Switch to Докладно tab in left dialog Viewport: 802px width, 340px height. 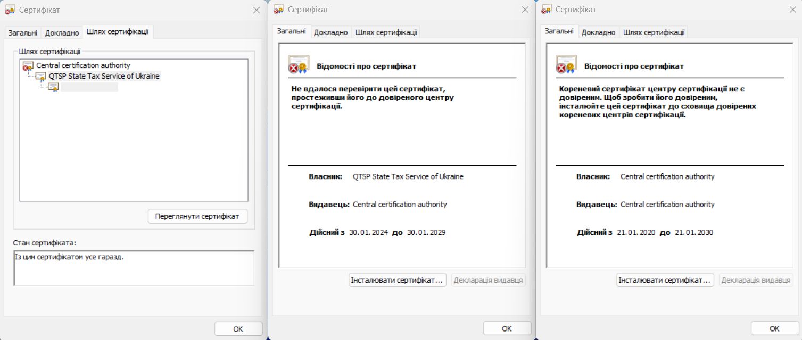click(x=62, y=33)
